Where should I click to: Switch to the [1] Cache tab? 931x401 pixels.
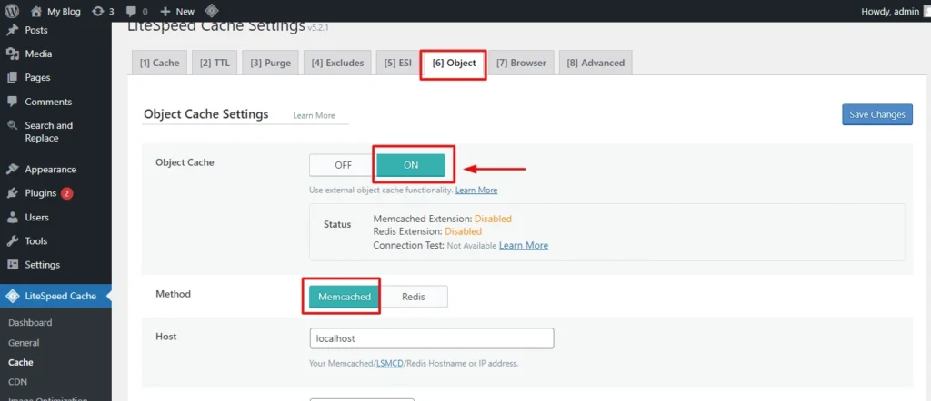(159, 63)
